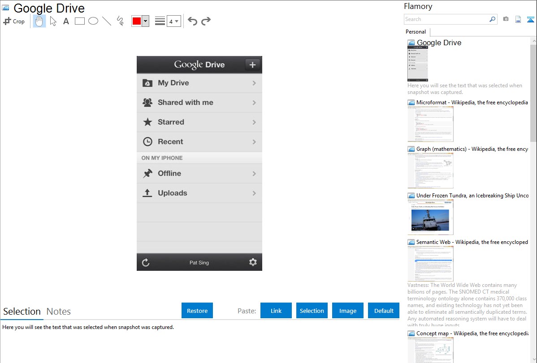Click the Paste Selection button
The image size is (537, 363).
(x=312, y=311)
